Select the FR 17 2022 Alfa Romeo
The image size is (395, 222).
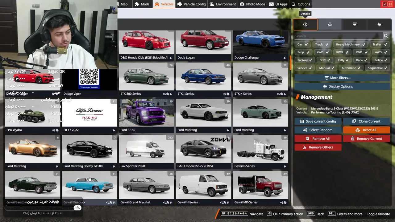[x=89, y=116]
